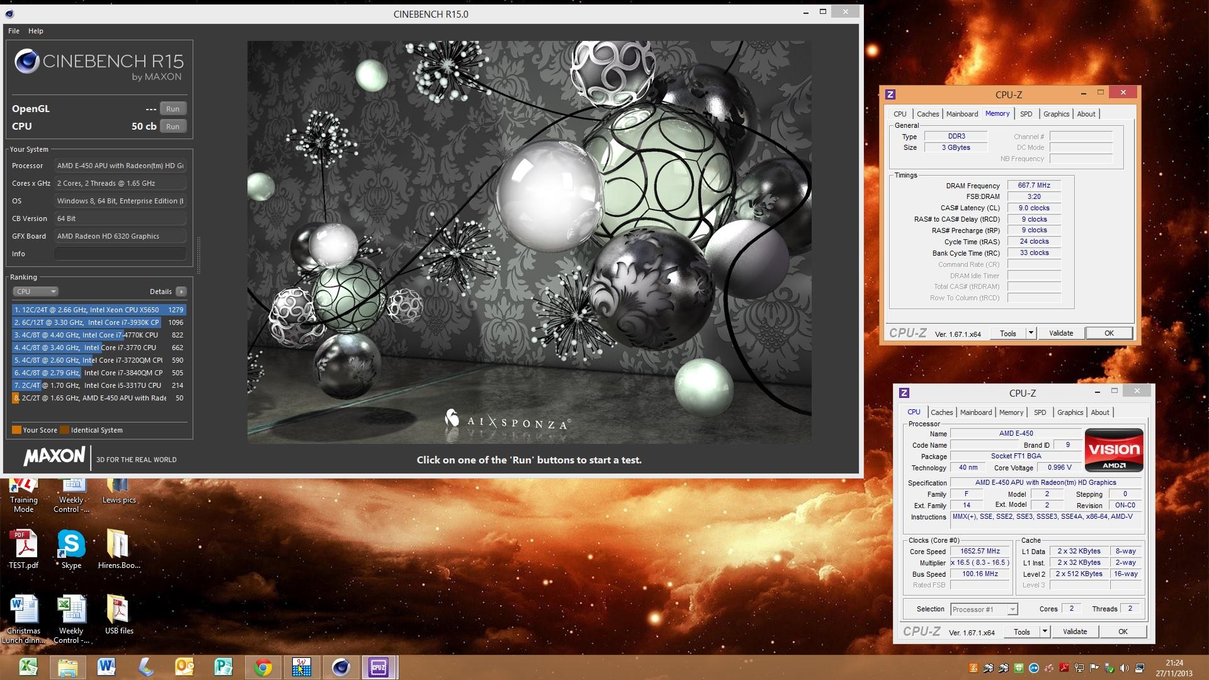Open the red W grid taskbar app

[x=302, y=667]
